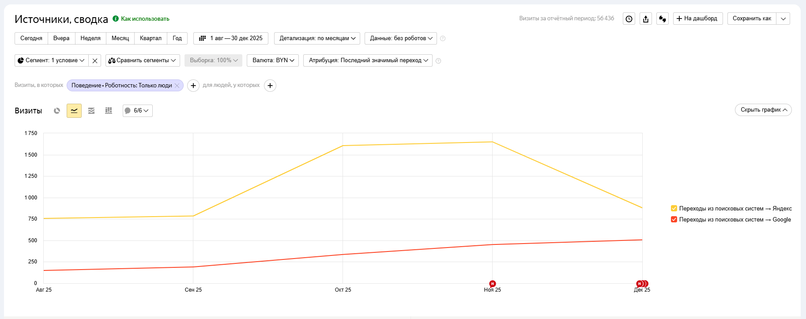Expand the 'Валюта: BYN' dropdown
The height and width of the screenshot is (319, 806).
(x=273, y=60)
